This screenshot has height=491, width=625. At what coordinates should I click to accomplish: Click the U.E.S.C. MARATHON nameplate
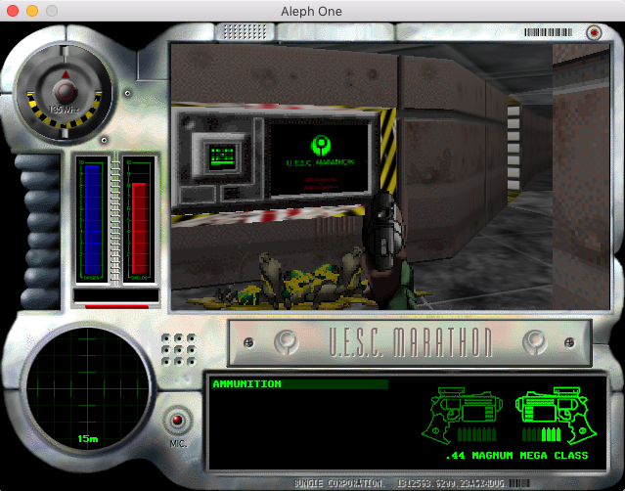pyautogui.click(x=410, y=343)
